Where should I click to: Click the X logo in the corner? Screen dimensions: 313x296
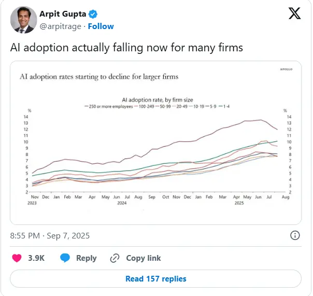(294, 15)
